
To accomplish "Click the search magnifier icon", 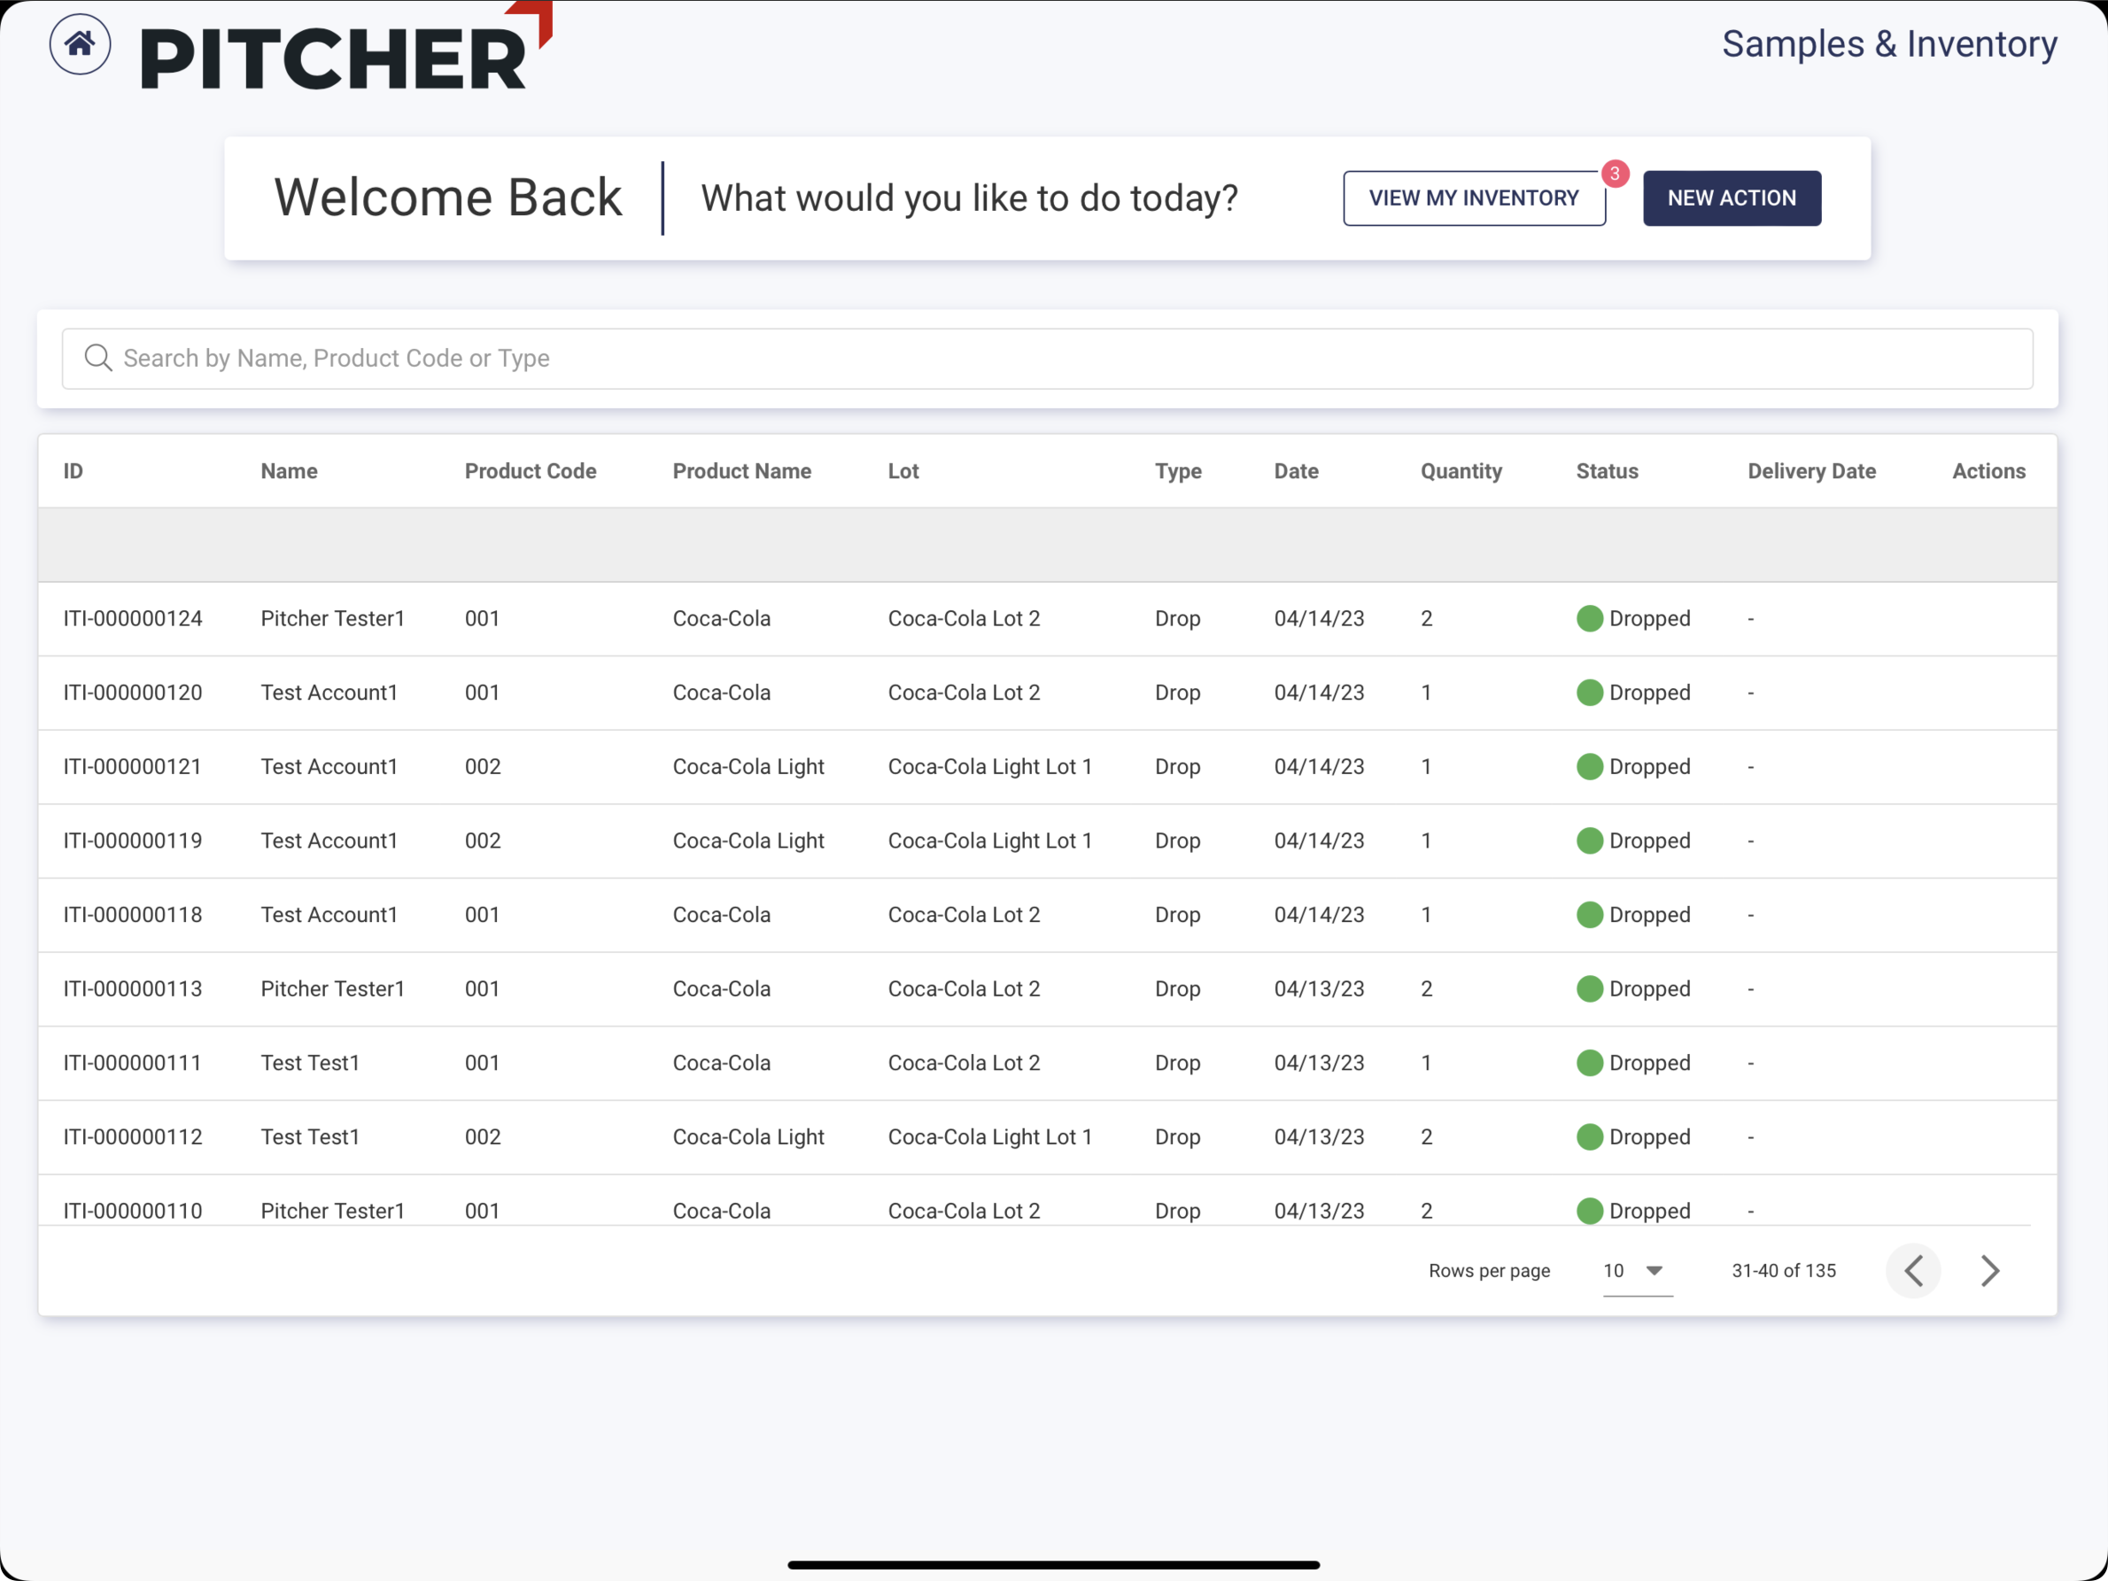I will 98,359.
